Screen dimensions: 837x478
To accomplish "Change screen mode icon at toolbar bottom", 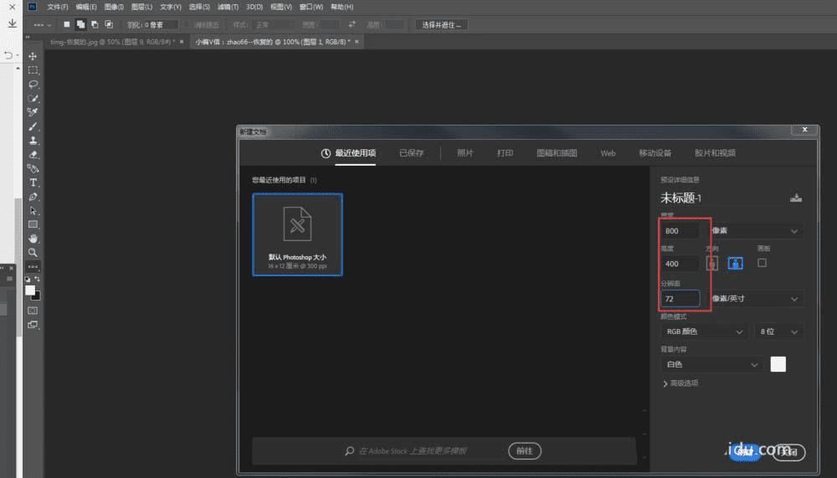I will click(x=33, y=324).
